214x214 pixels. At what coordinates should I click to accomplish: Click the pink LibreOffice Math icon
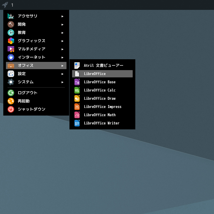tap(77, 115)
